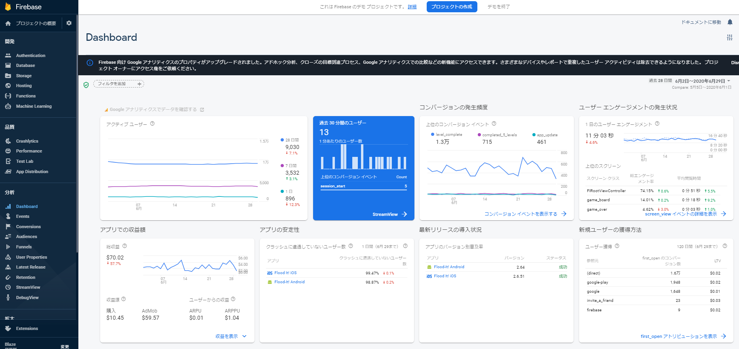
Task: Open the StreamView link in blue card
Action: (x=389, y=214)
